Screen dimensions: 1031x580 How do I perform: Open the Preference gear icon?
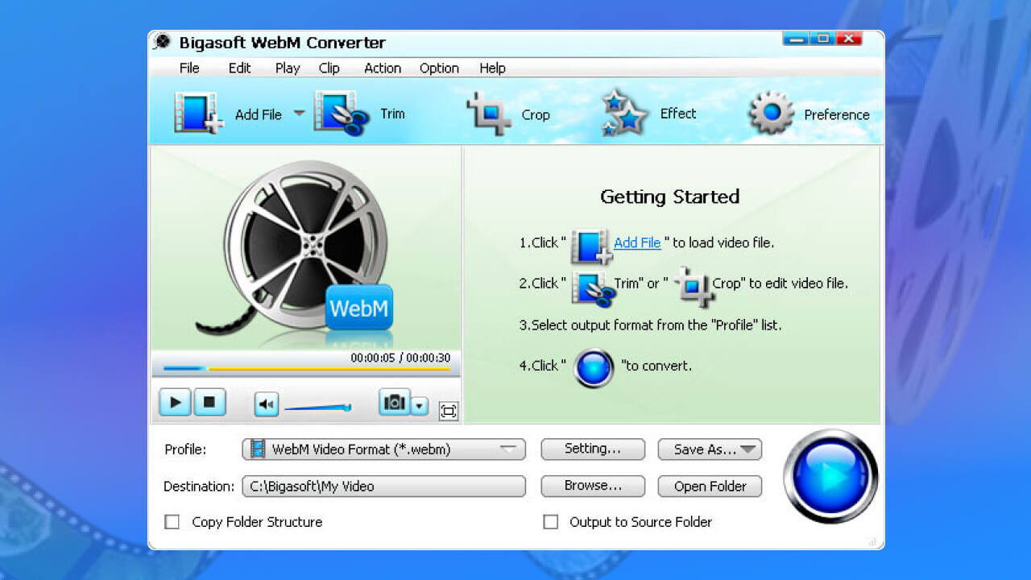click(x=772, y=114)
